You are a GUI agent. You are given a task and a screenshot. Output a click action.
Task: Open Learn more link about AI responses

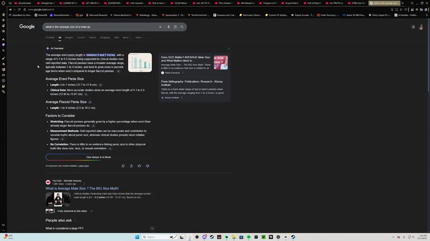point(84,166)
